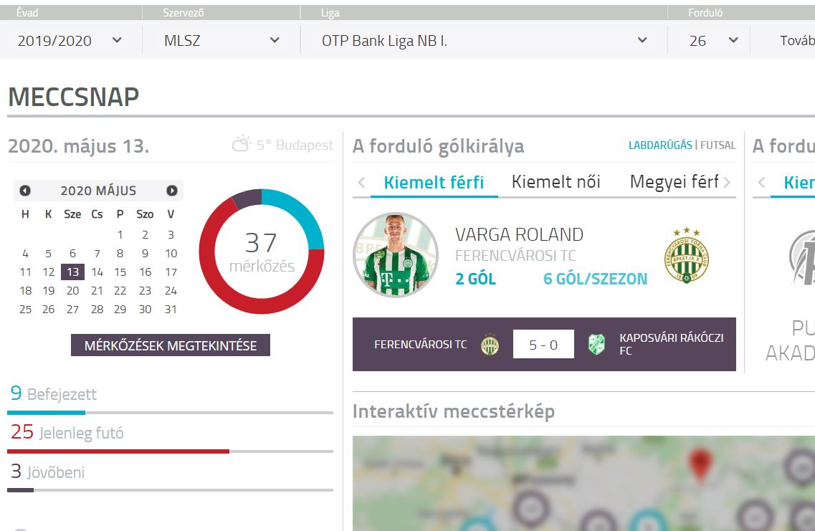Select May 20 in calendar
Image resolution: width=815 pixels, height=531 pixels.
[73, 290]
